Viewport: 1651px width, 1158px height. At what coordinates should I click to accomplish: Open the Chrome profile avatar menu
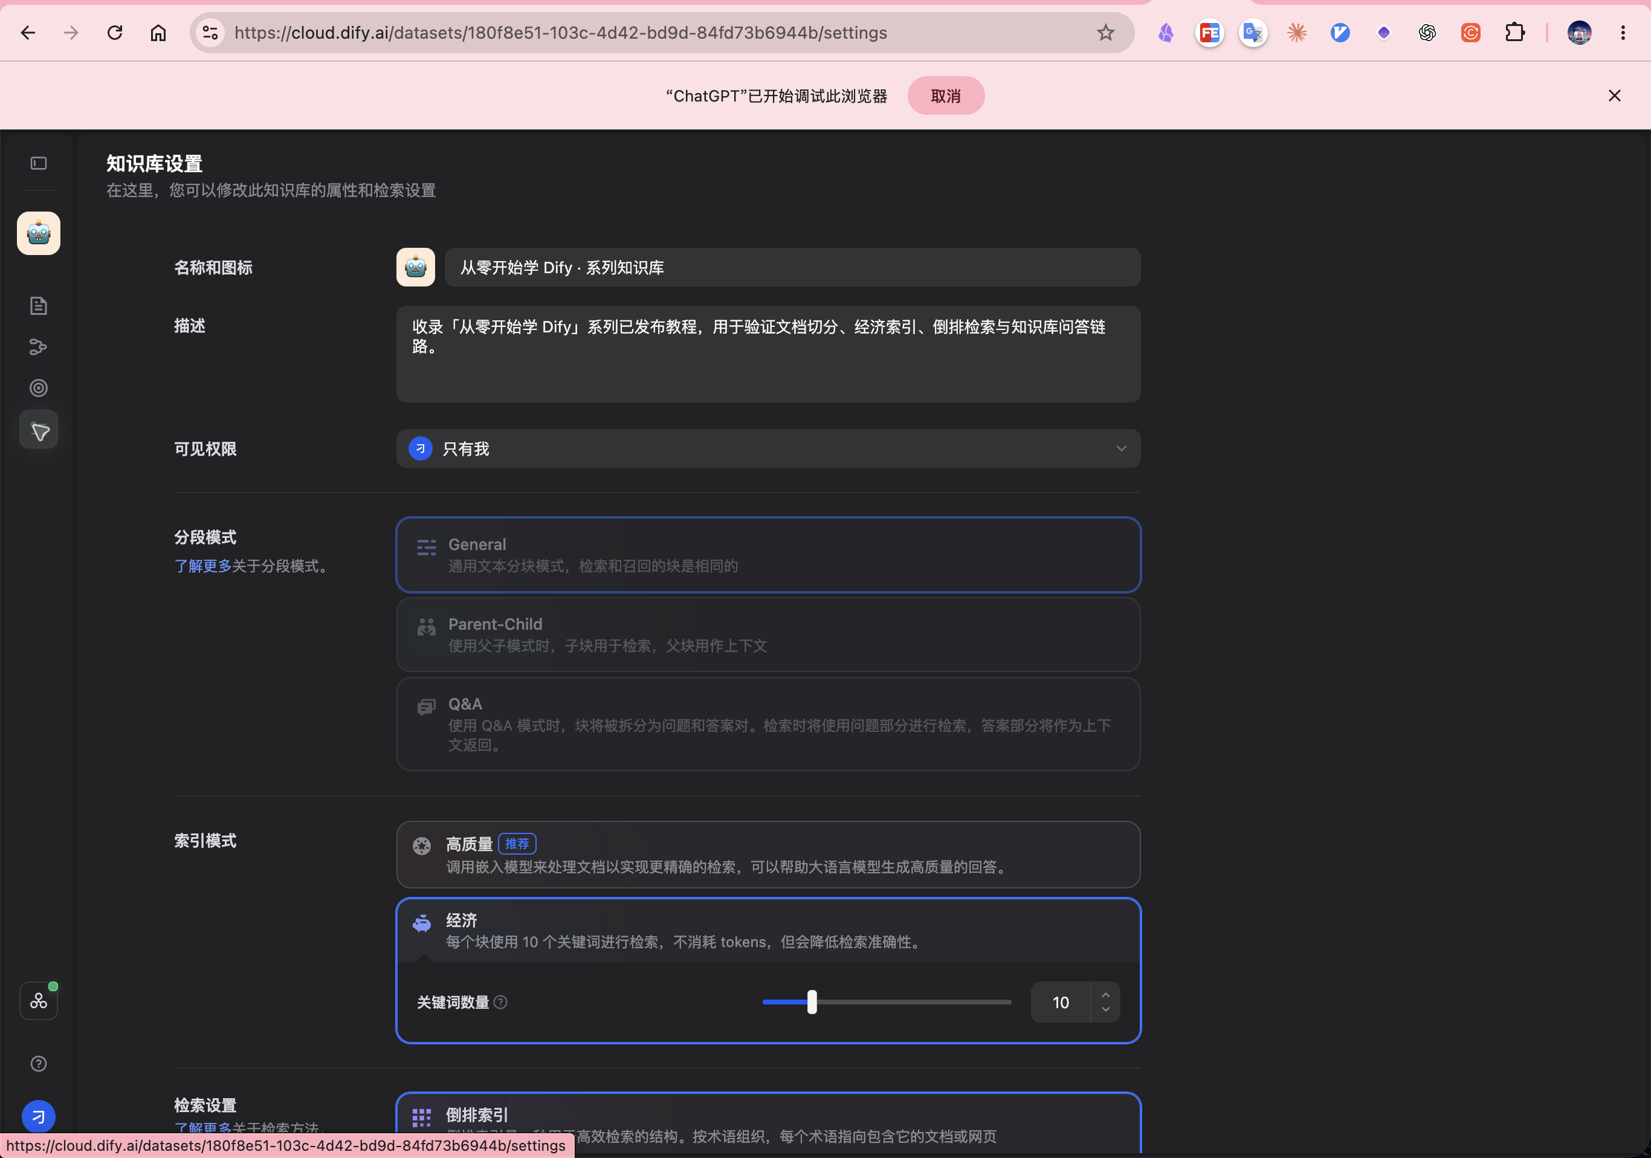pos(1579,33)
